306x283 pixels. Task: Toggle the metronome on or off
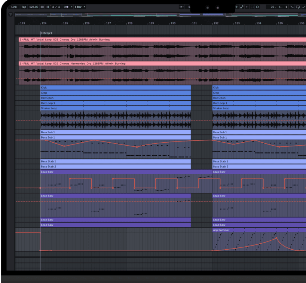pos(66,7)
